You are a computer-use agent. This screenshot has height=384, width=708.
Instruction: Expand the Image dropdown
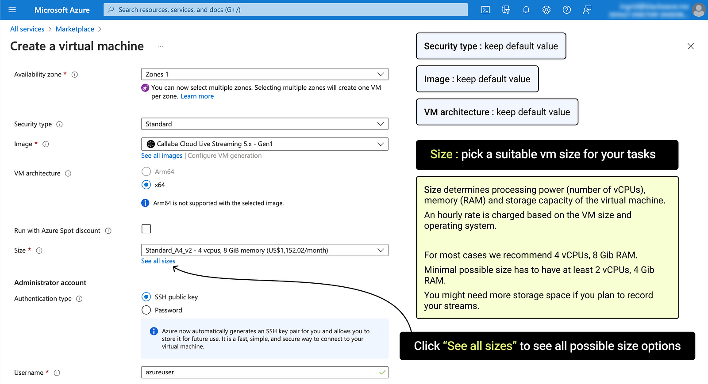coord(265,144)
